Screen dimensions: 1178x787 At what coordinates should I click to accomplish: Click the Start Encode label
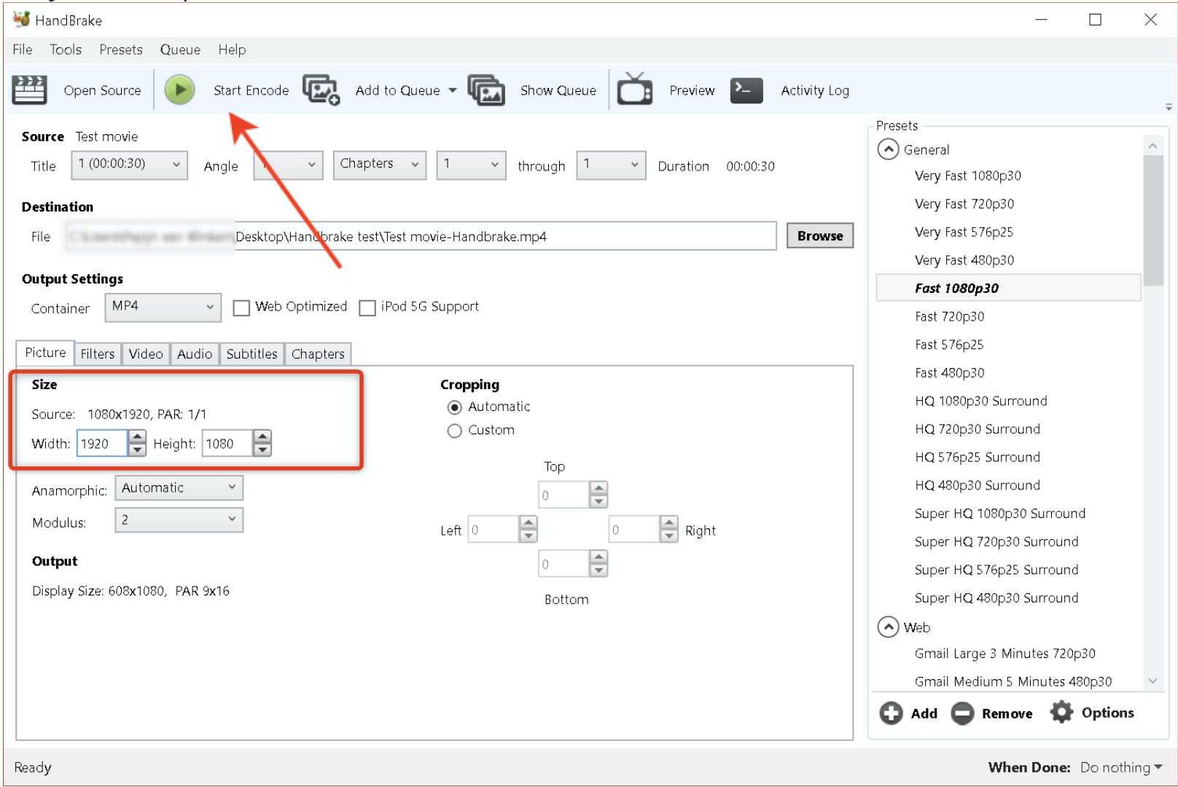point(251,90)
